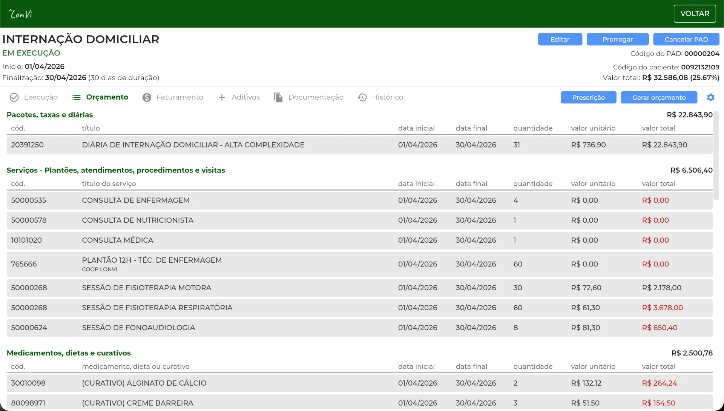Go to the Aditivos tab
This screenshot has height=411, width=724.
point(239,97)
